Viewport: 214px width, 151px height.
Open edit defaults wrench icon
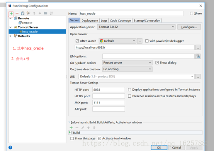click(x=28, y=13)
